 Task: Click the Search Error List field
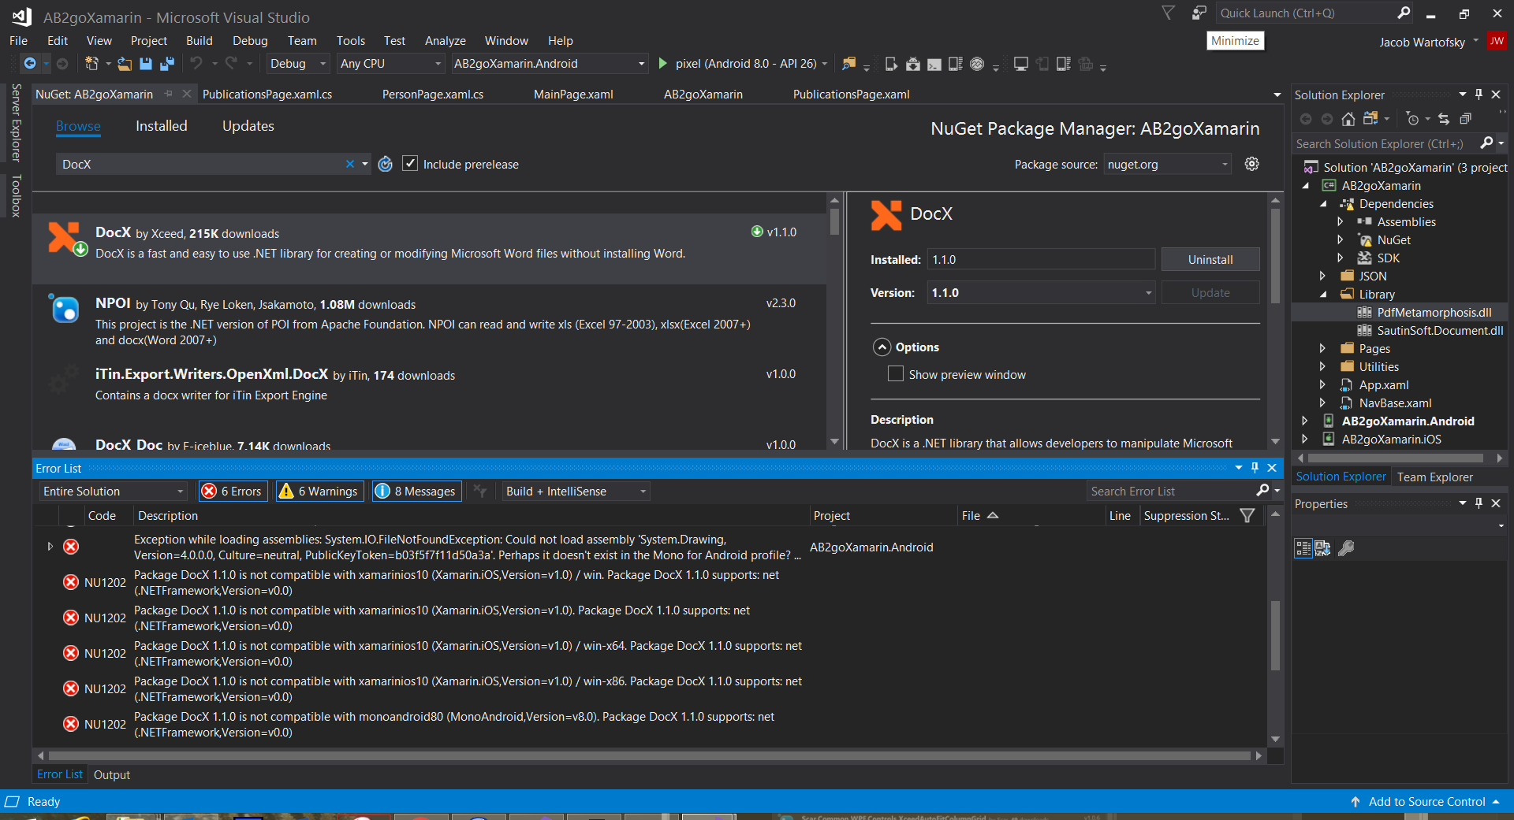(x=1172, y=491)
